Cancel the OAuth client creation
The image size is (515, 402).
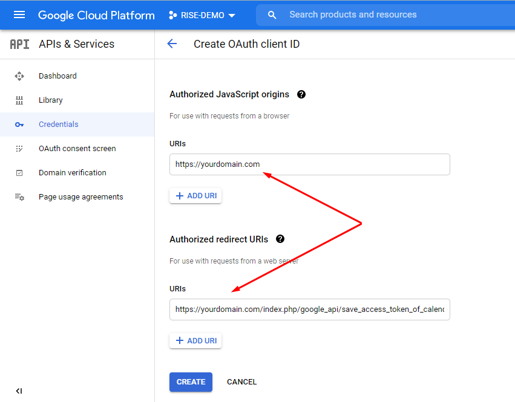click(x=241, y=381)
